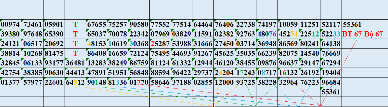Select cell 22738
388x107 pixels.
[246, 25]
